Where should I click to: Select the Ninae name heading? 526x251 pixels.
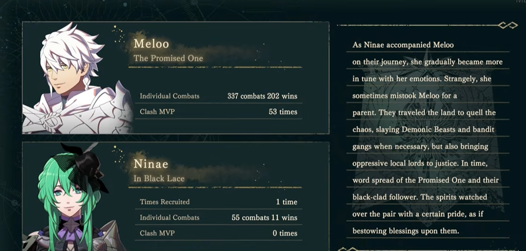[151, 164]
